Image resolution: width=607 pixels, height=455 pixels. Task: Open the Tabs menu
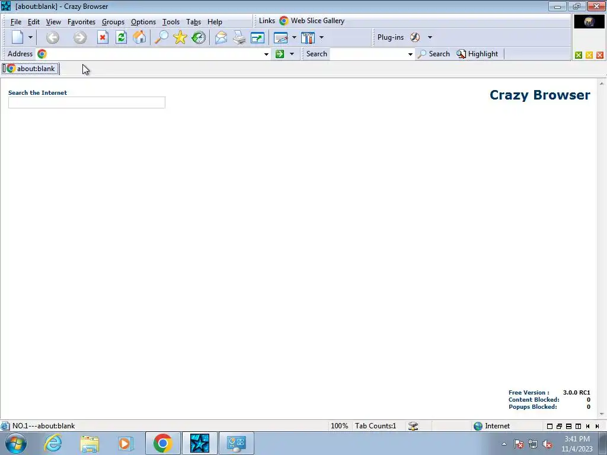(193, 22)
